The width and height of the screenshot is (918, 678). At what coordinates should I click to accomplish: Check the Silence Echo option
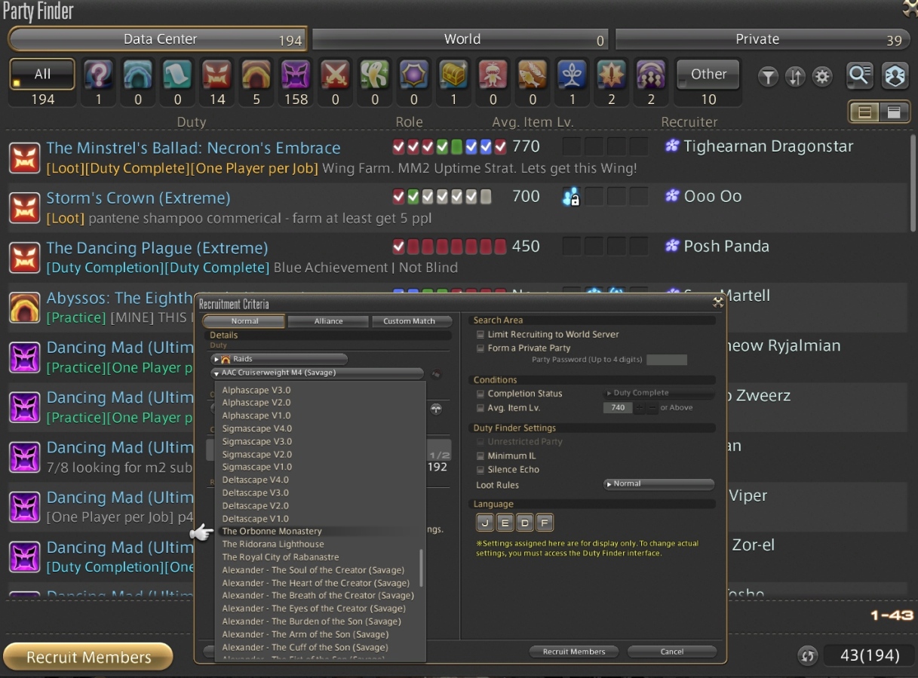(x=480, y=469)
